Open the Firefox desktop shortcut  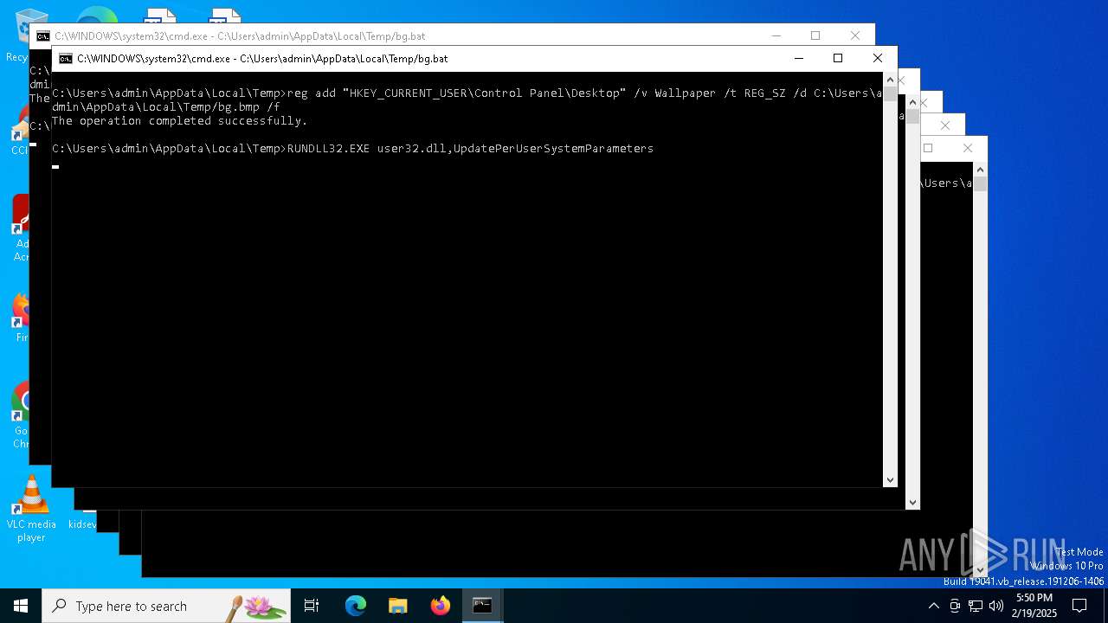[21, 318]
